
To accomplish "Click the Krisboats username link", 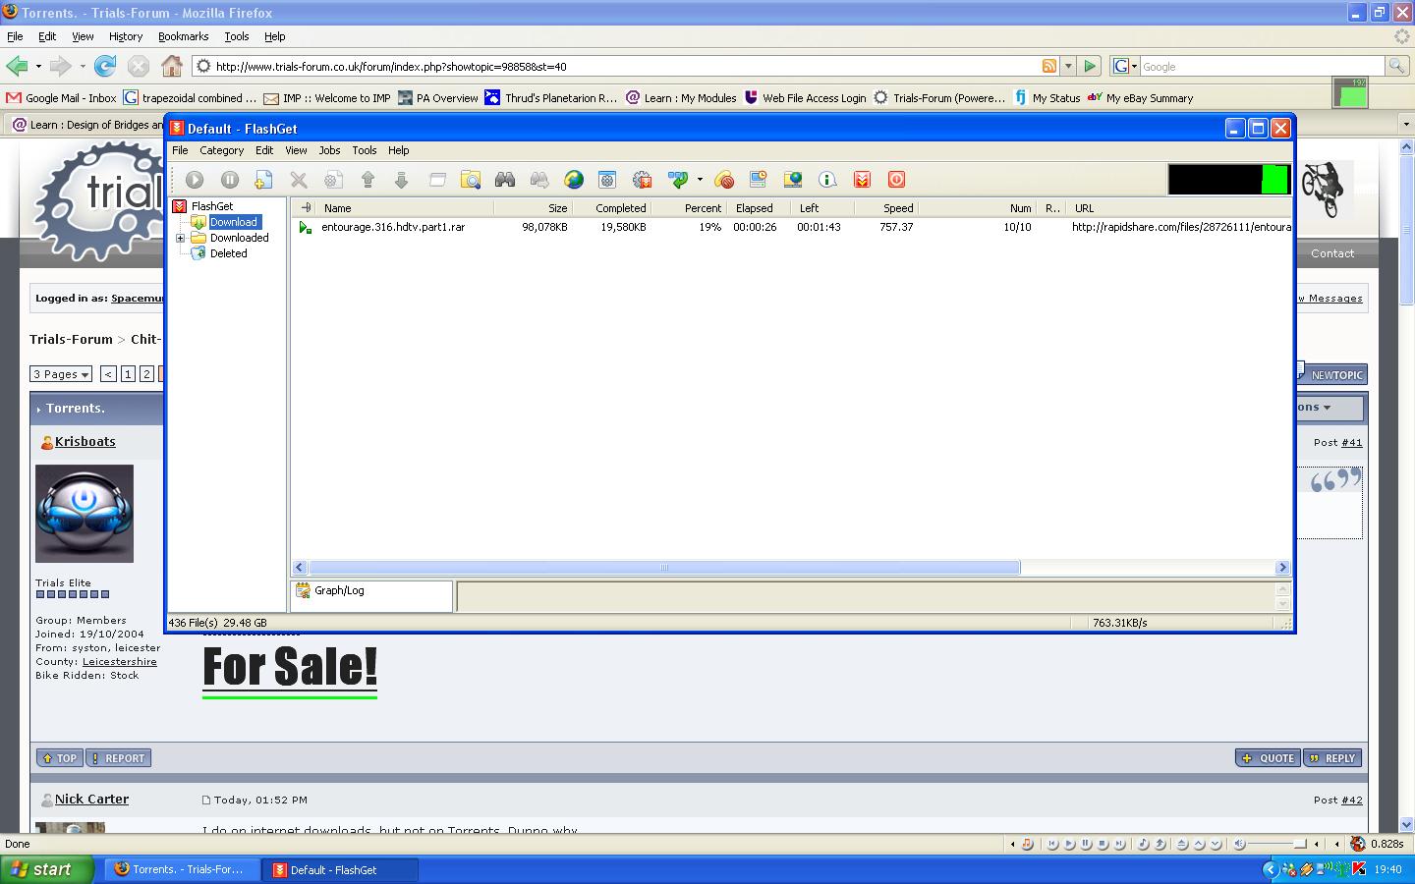I will [85, 442].
